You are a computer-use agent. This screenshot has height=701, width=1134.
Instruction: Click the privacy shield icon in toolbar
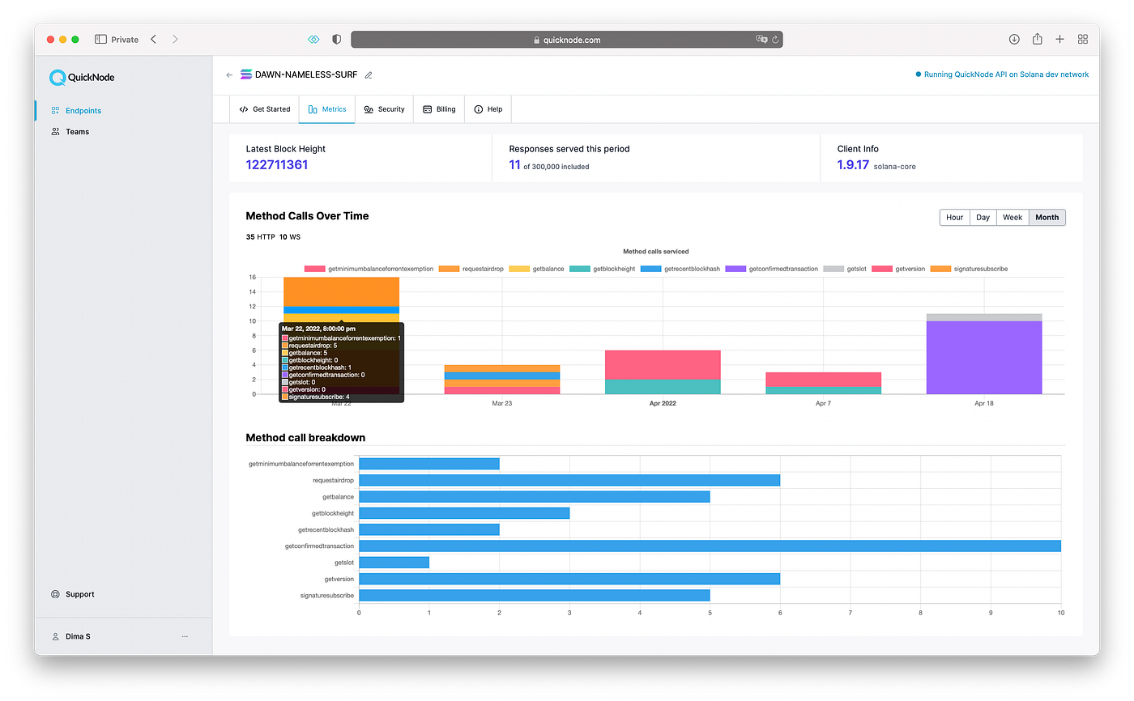337,39
